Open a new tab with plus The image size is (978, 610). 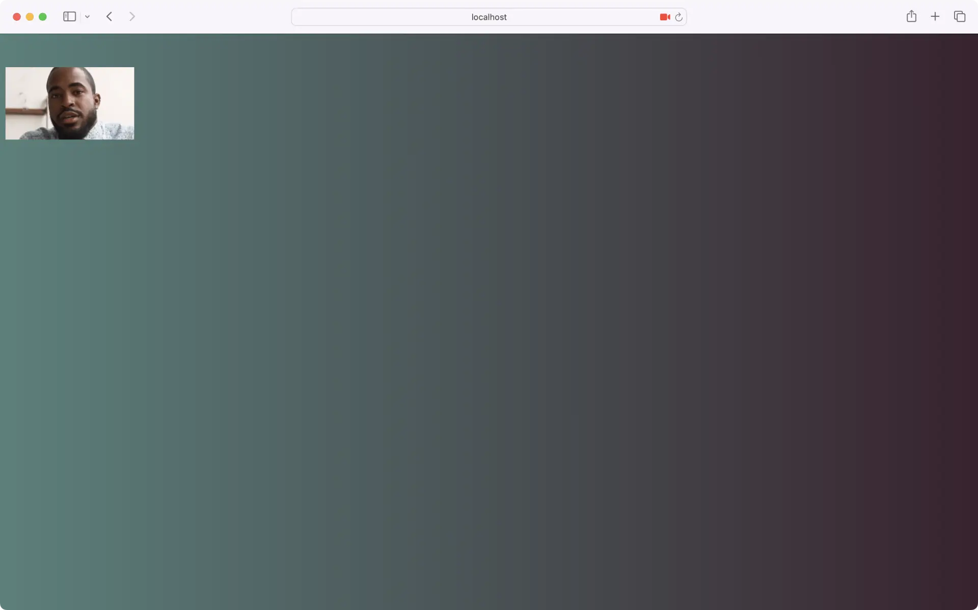point(935,17)
